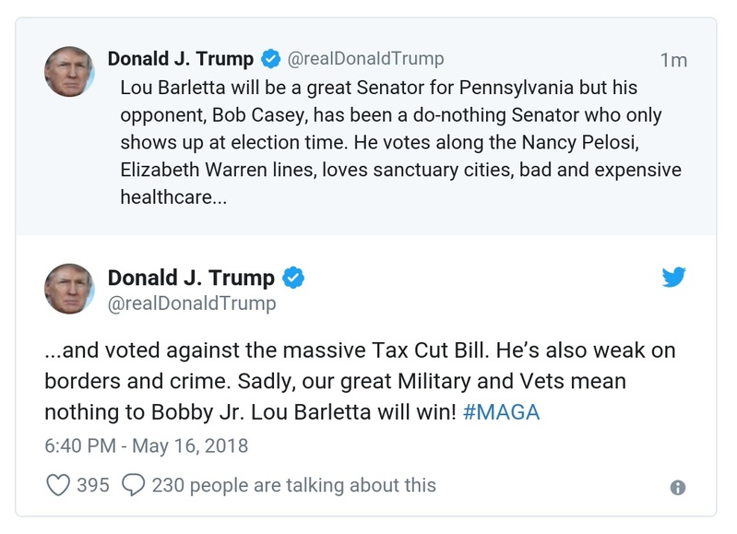Screen dimensions: 737x534
Task: Click the @realDonaldTrump handle in the quoted tweet
Action: point(366,59)
